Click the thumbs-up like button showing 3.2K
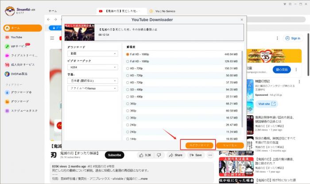This screenshot has width=310, height=184. coord(145,155)
